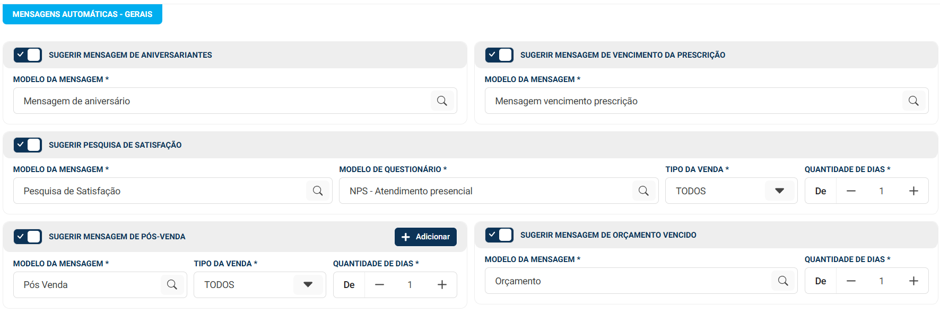Click search icon for NPS questionnaire model
Screen dimensions: 940x315
click(x=643, y=191)
